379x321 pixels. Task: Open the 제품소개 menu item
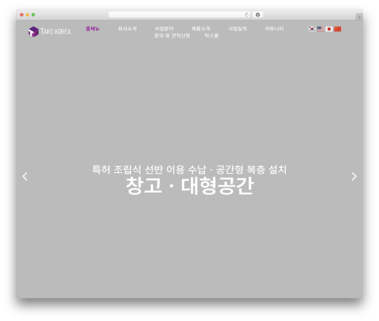[x=201, y=29]
